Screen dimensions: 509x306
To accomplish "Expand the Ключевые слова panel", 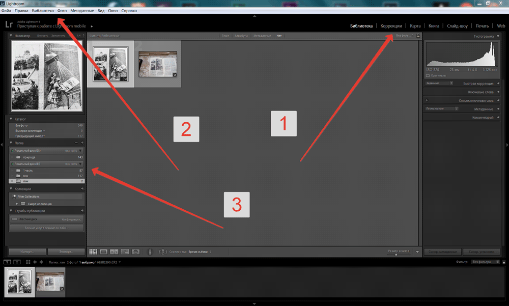I will pos(498,92).
